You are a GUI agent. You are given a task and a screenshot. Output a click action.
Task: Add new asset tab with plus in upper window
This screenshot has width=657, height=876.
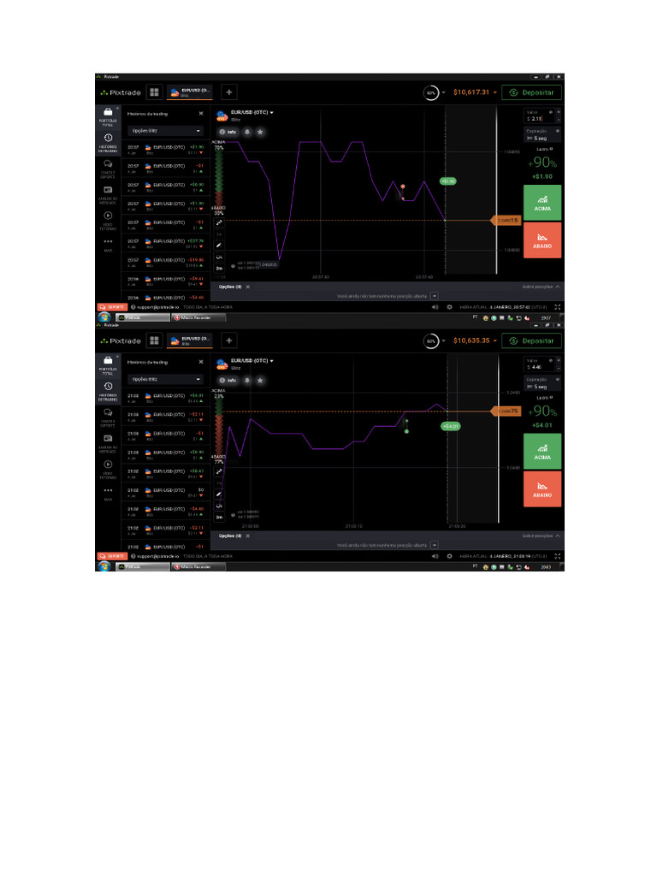click(229, 92)
